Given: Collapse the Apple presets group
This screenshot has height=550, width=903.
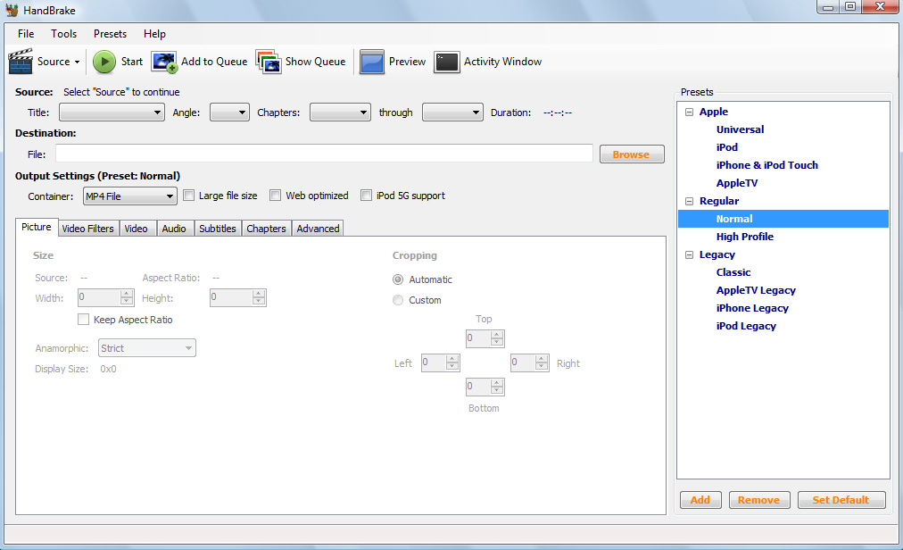Looking at the screenshot, I should (690, 112).
